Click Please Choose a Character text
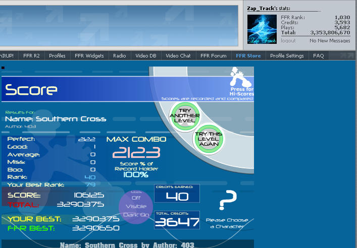The image size is (357, 248). point(227,223)
